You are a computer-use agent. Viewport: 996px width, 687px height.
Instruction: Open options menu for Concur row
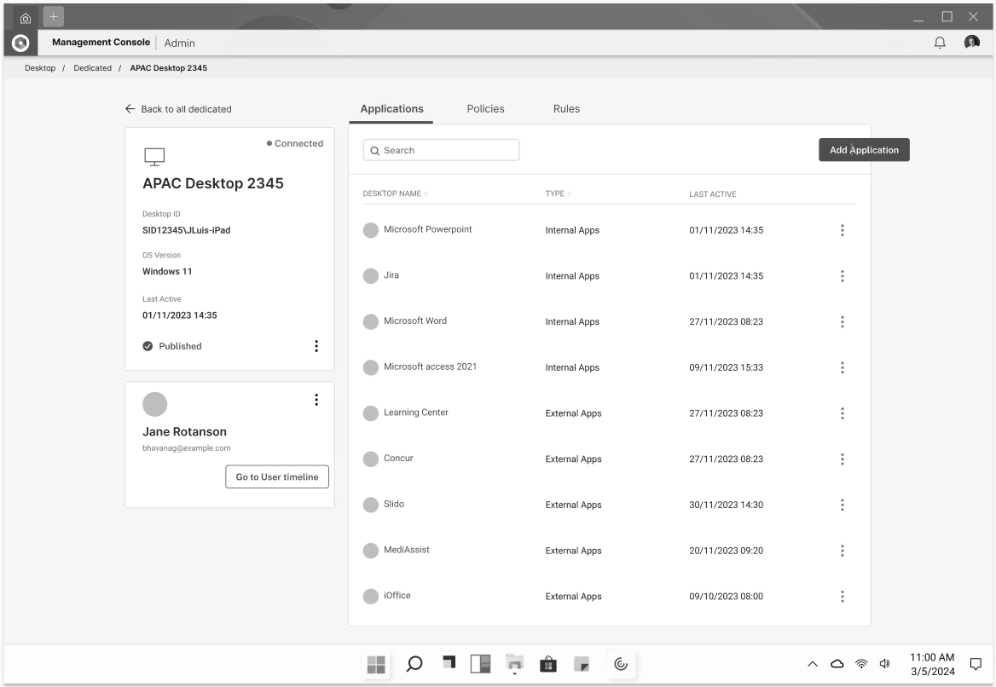coord(843,459)
